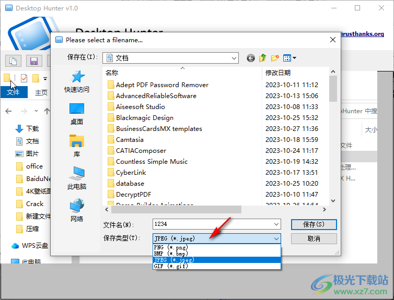This screenshot has width=394, height=300.
Task: Click the 保存(S) save button
Action: pyautogui.click(x=314, y=224)
